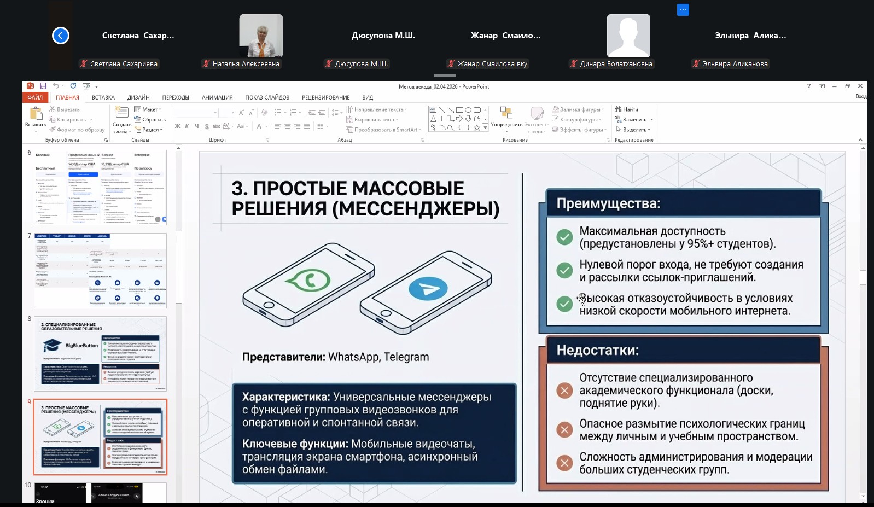Image resolution: width=874 pixels, height=507 pixels.
Task: Open the ФАЙЛ menu
Action: pos(35,97)
